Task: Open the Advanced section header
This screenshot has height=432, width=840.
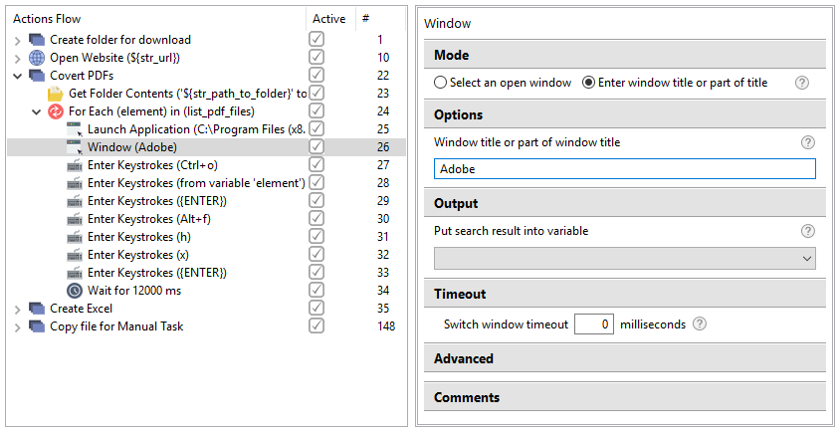Action: [625, 358]
